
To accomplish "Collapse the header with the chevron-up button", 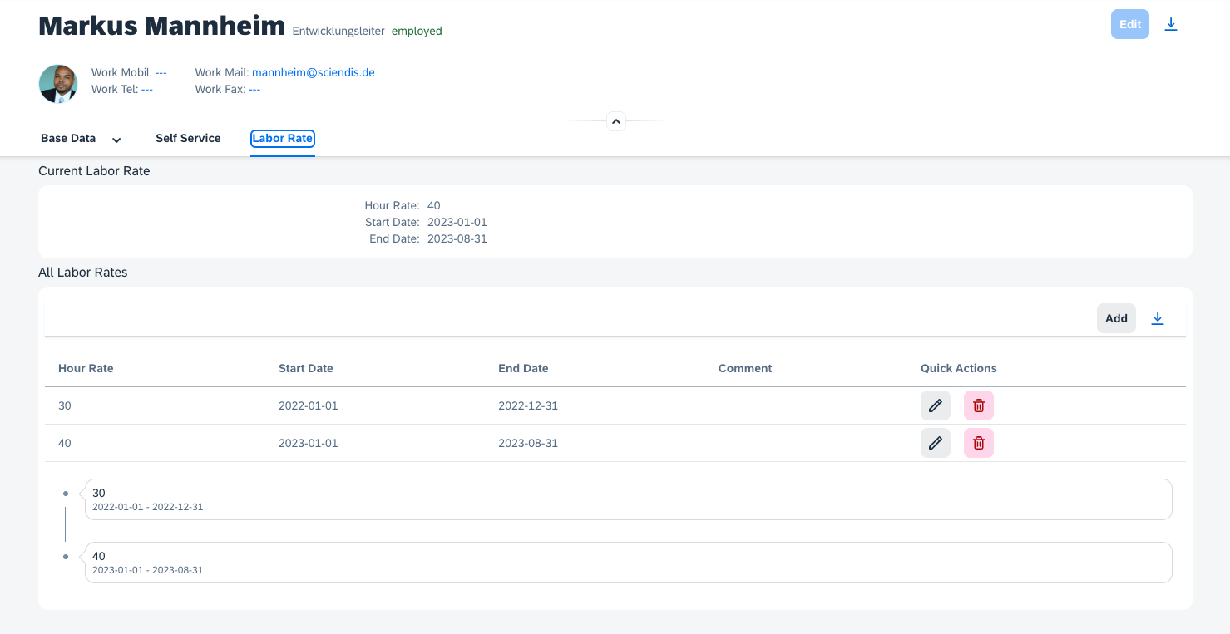I will tap(615, 121).
